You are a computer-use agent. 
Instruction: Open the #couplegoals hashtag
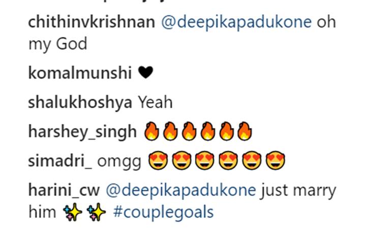[x=163, y=213]
